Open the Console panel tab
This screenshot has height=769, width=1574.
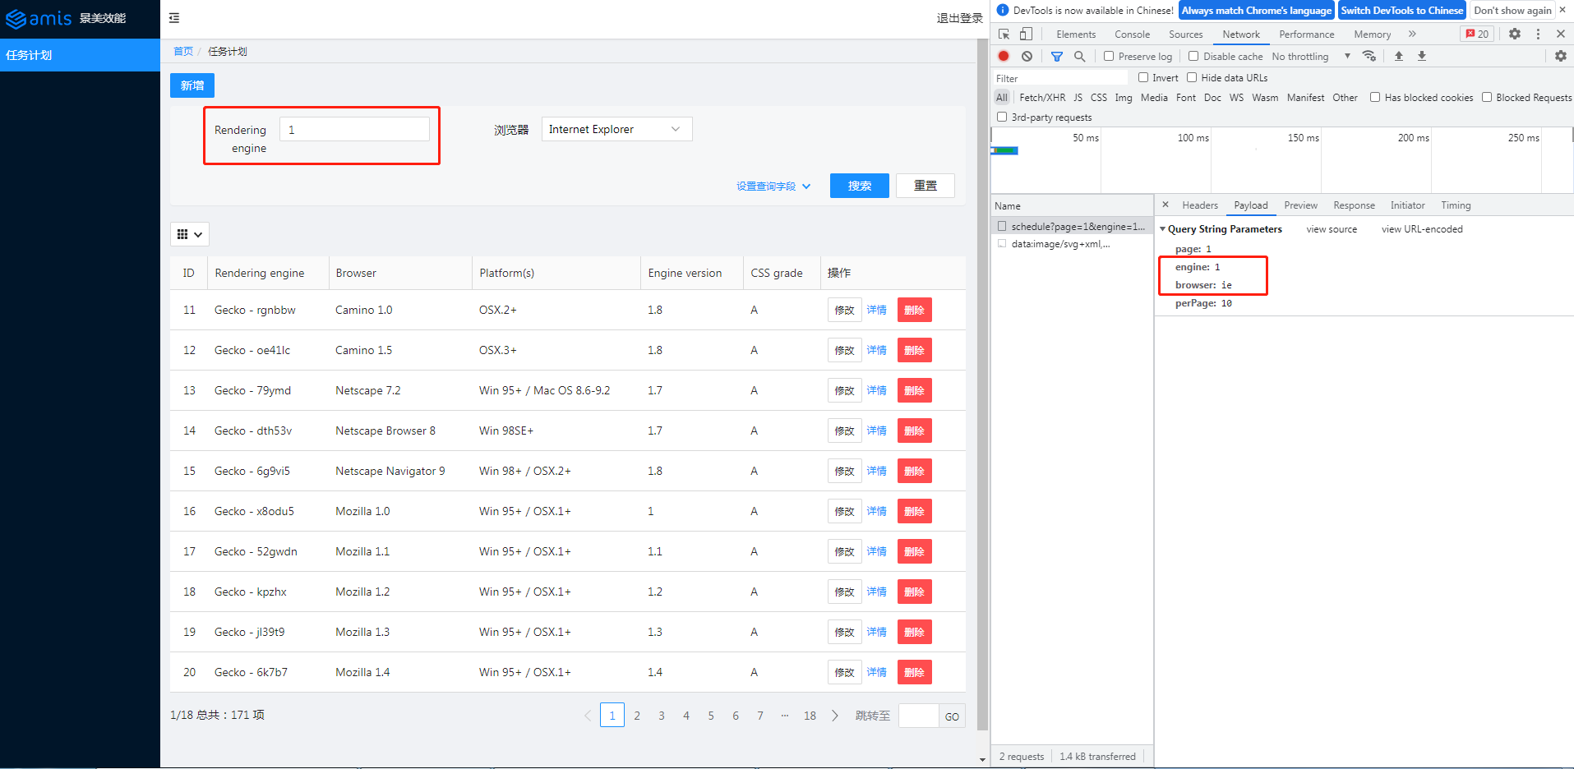pos(1132,35)
